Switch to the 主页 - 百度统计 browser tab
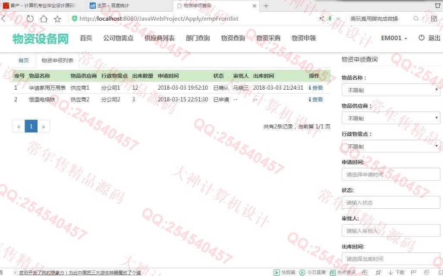Screen dimensions: 443x276 [x=129, y=6]
